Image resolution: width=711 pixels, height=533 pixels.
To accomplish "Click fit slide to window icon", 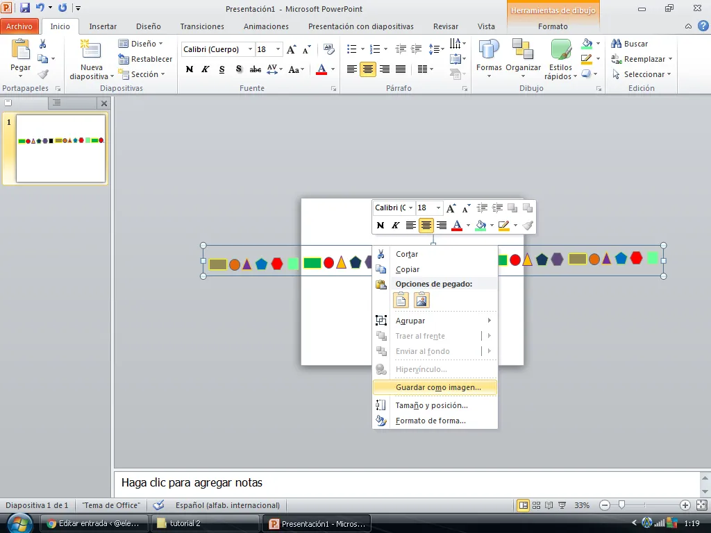I will point(701,505).
